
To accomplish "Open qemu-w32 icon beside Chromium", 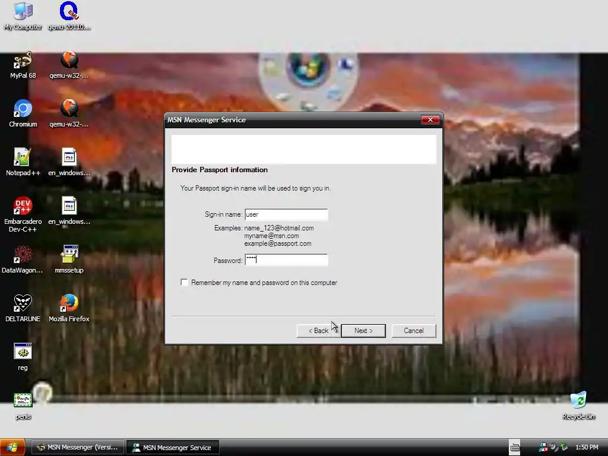I will click(69, 113).
